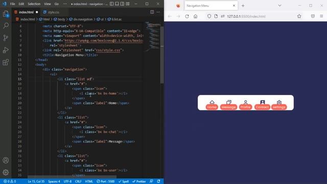This screenshot has width=327, height=184.
Task: Open the Accounts menu in the activity bar
Action: [x=6, y=160]
